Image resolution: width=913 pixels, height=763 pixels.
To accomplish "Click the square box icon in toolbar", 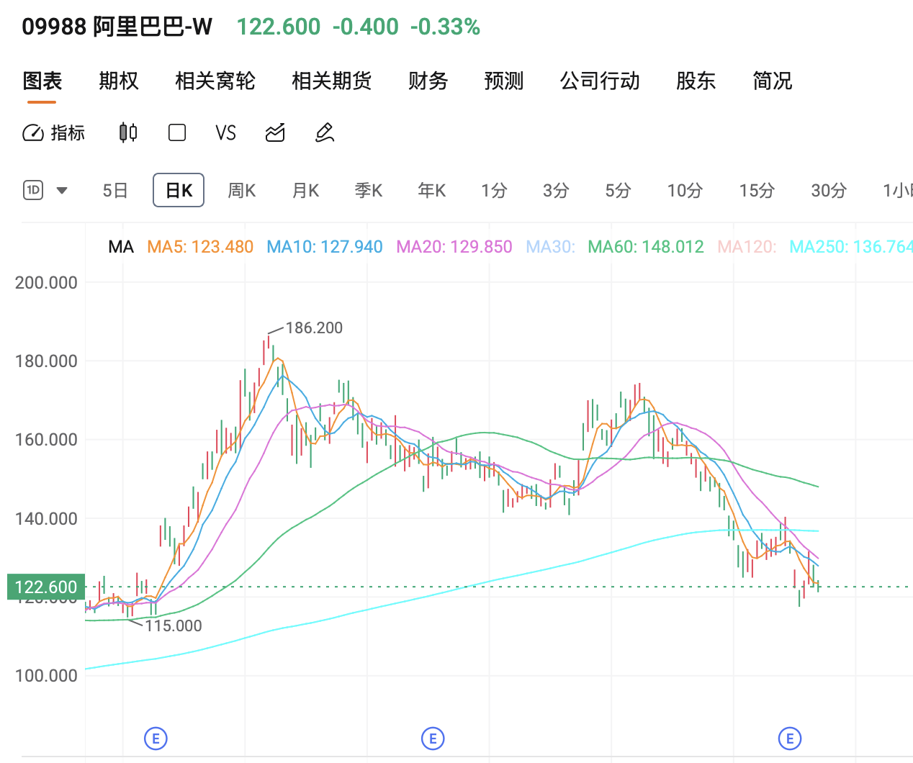I will 176,133.
